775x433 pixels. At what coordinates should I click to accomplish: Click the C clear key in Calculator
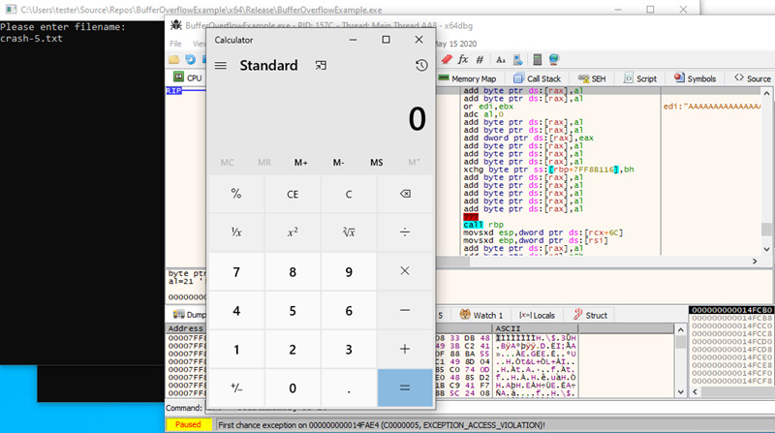pos(349,194)
